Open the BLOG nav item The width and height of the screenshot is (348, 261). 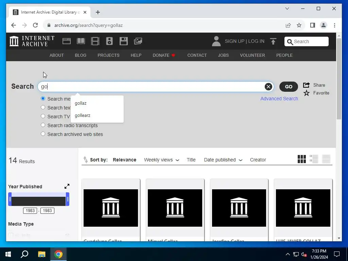click(x=81, y=55)
